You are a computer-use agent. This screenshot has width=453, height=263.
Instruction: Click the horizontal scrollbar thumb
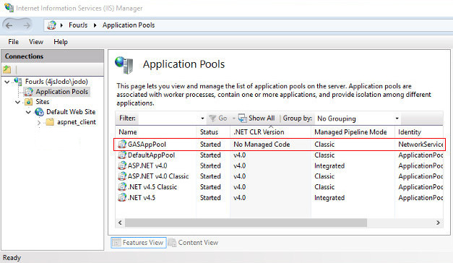[246, 223]
